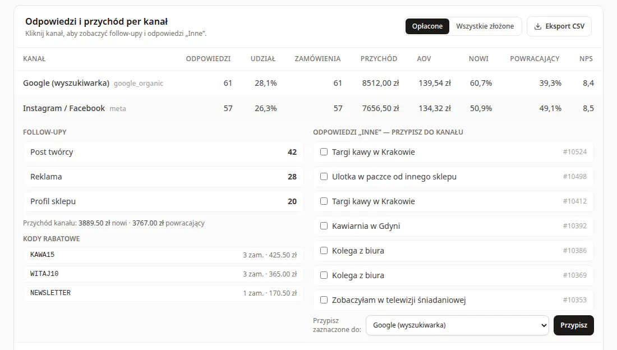This screenshot has height=350, width=617.
Task: Open the channel assignment dropdown
Action: pyautogui.click(x=457, y=325)
